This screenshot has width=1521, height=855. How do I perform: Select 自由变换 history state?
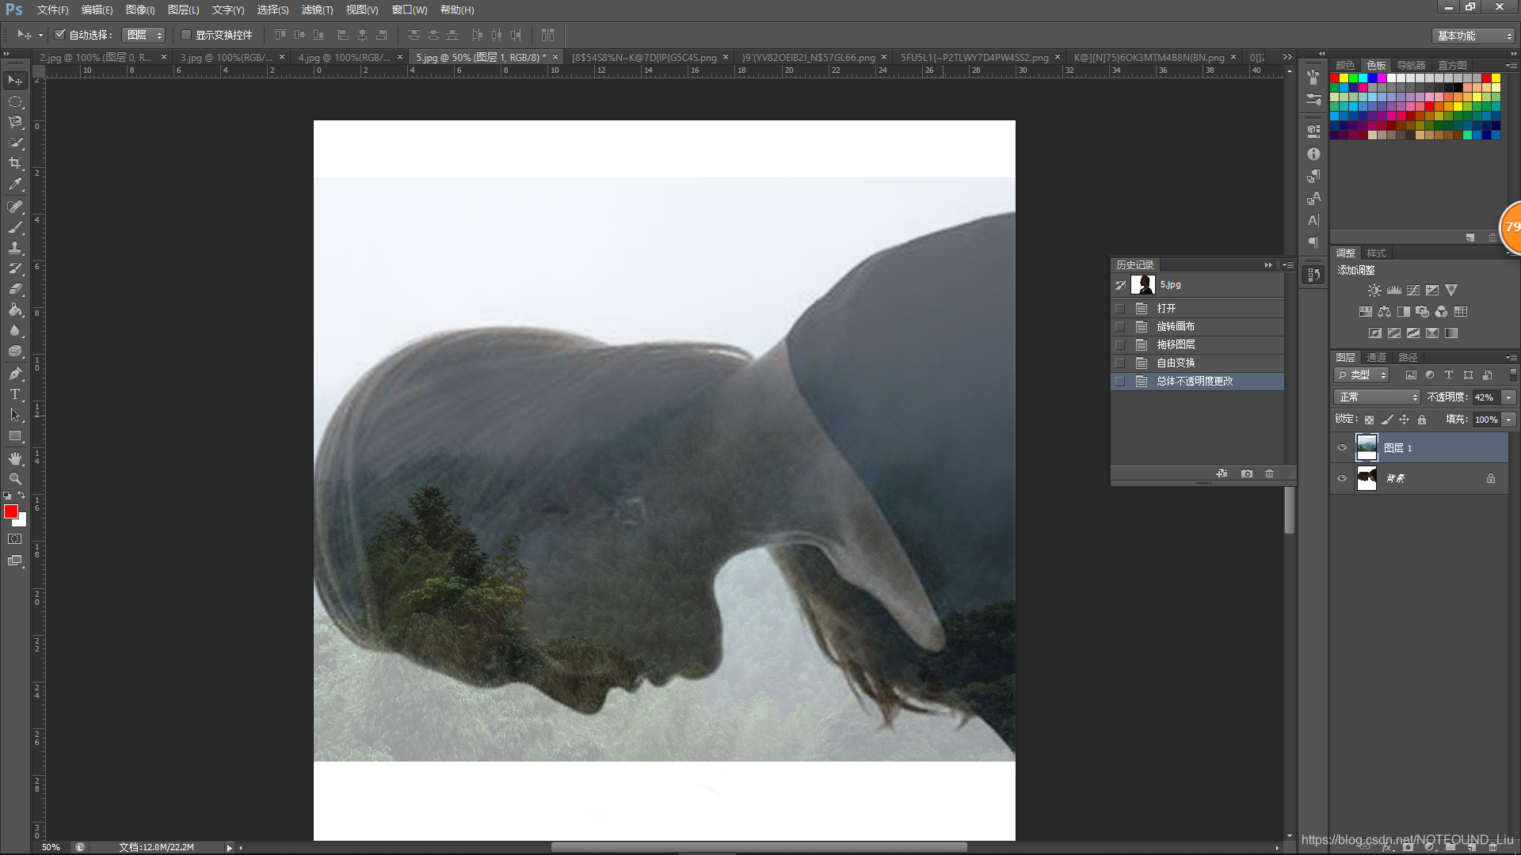click(x=1176, y=363)
